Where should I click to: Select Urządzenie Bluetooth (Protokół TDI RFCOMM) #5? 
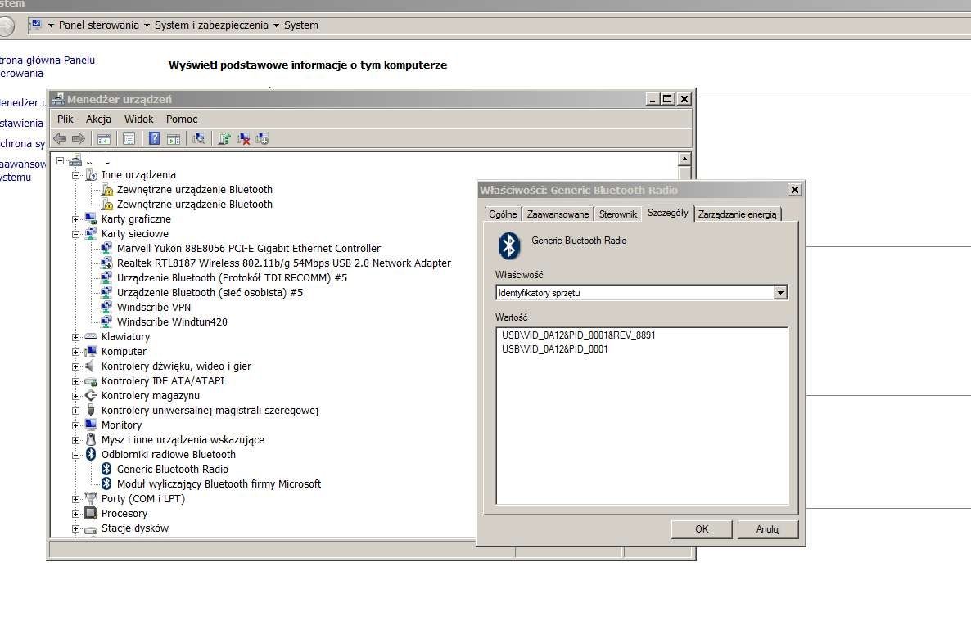coord(232,278)
